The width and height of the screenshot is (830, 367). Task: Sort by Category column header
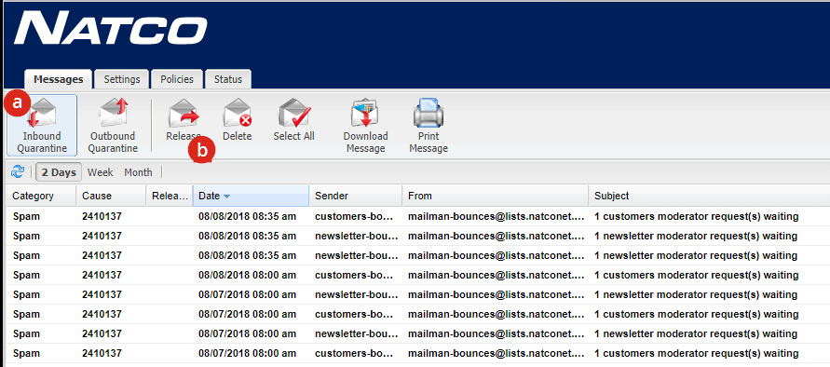pos(41,196)
